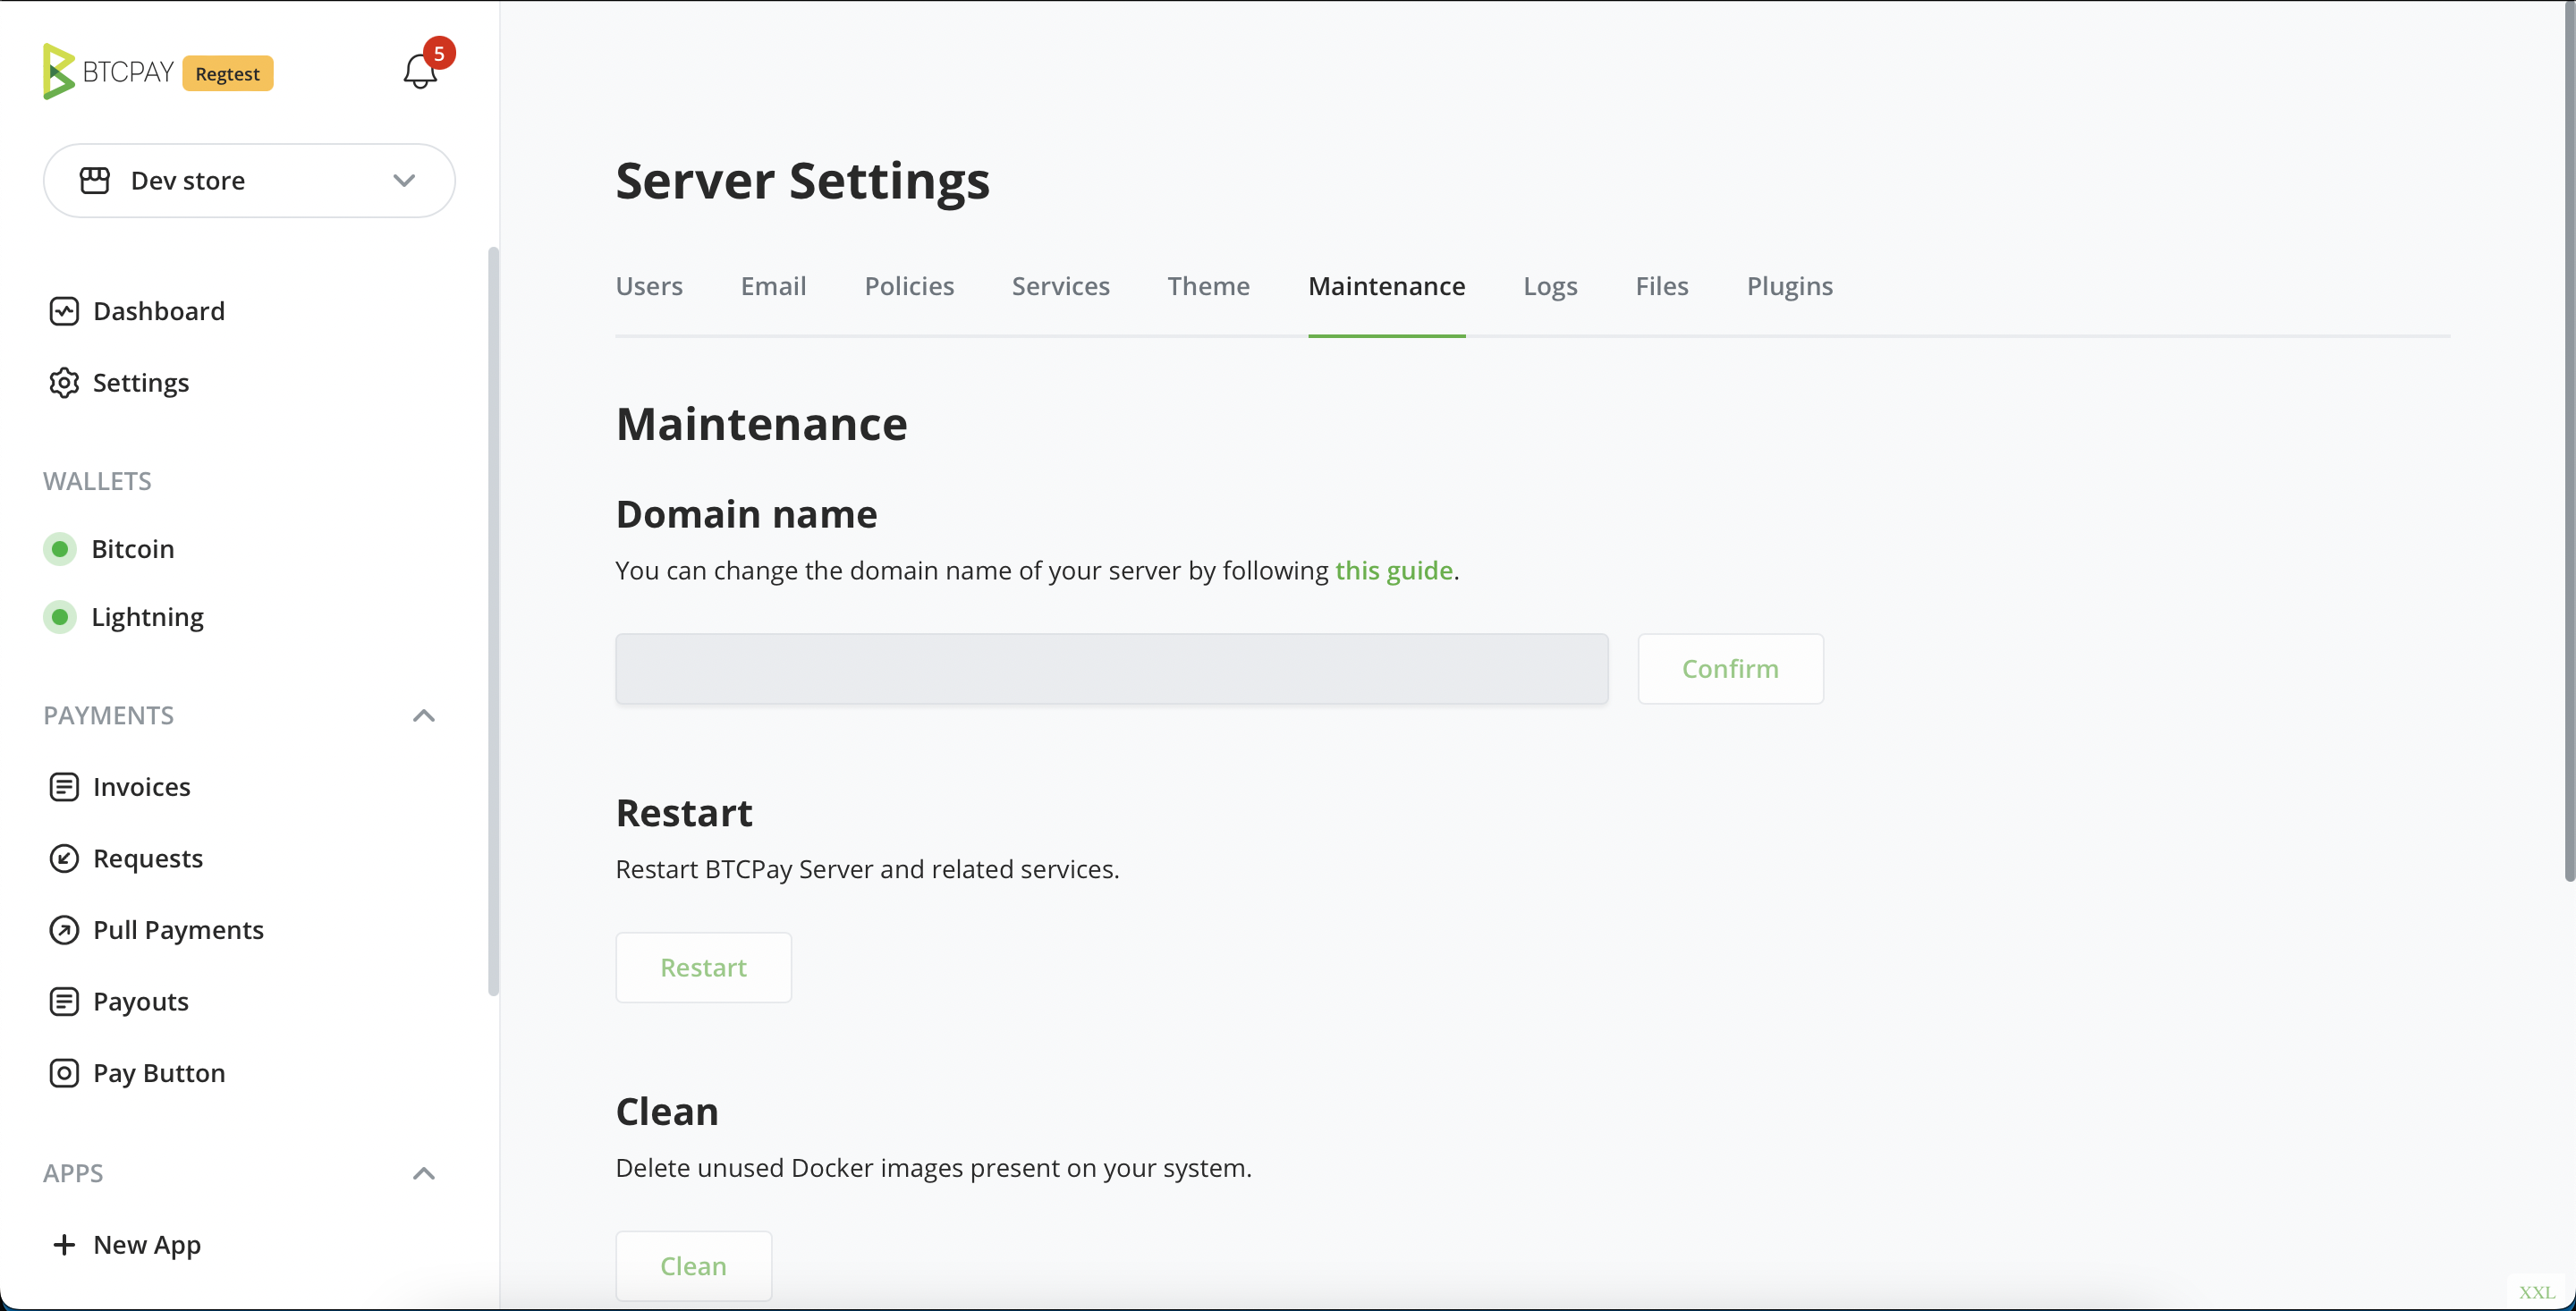Open Settings via the gear icon
This screenshot has height=1311, width=2576.
coord(62,383)
